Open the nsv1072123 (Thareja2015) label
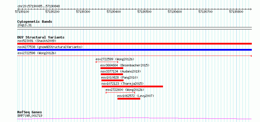The image size is (260, 122). (122, 84)
